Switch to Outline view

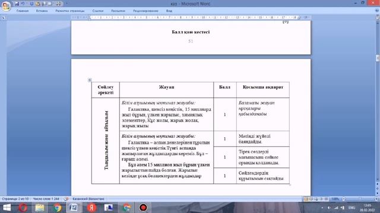[321, 199]
